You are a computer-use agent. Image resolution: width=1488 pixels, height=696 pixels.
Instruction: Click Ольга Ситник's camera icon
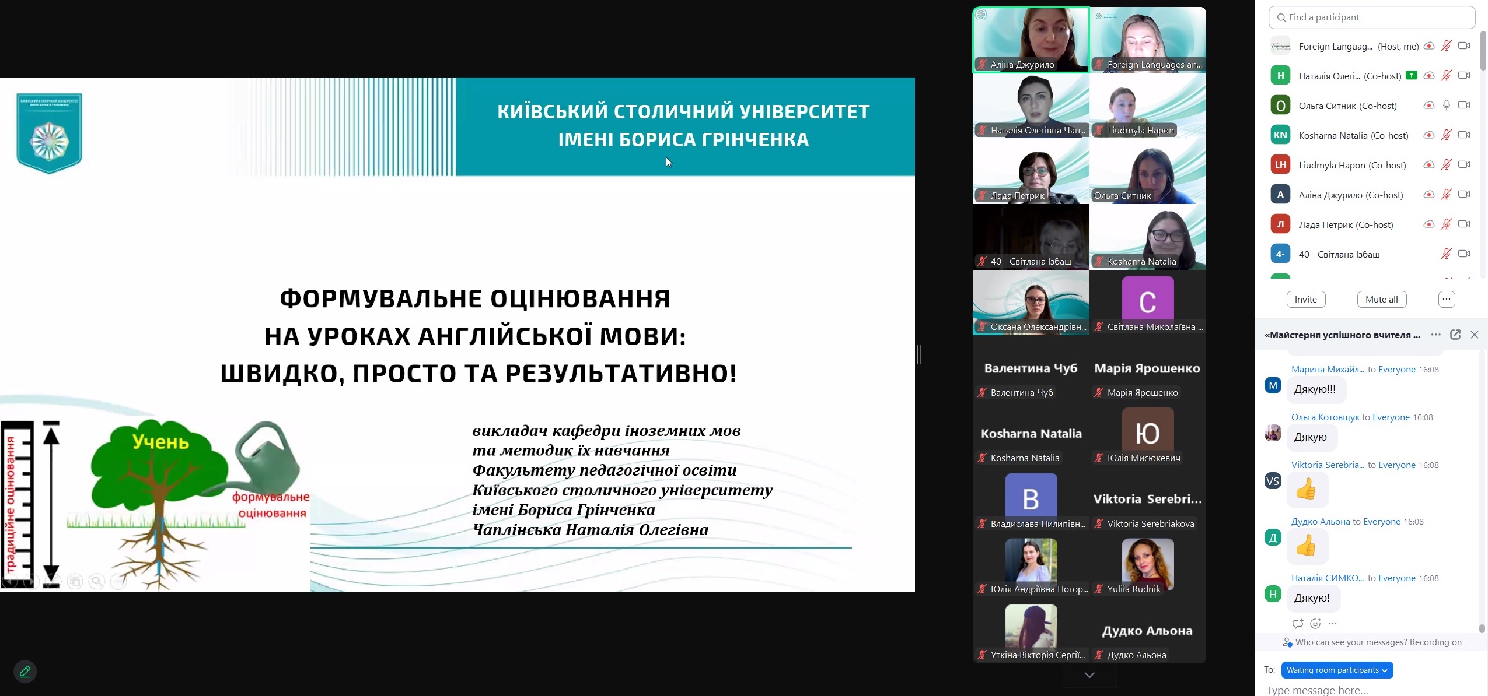pos(1463,106)
